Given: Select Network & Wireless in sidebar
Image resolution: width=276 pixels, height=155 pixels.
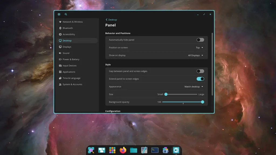Looking at the screenshot, I should coord(73,22).
